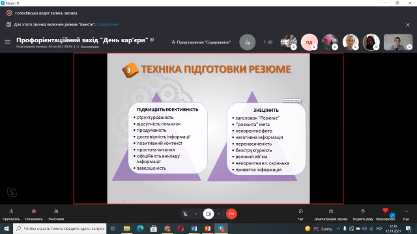The image size is (417, 234).
Task: Click the Windows taskbar search field
Action: coord(59,228)
